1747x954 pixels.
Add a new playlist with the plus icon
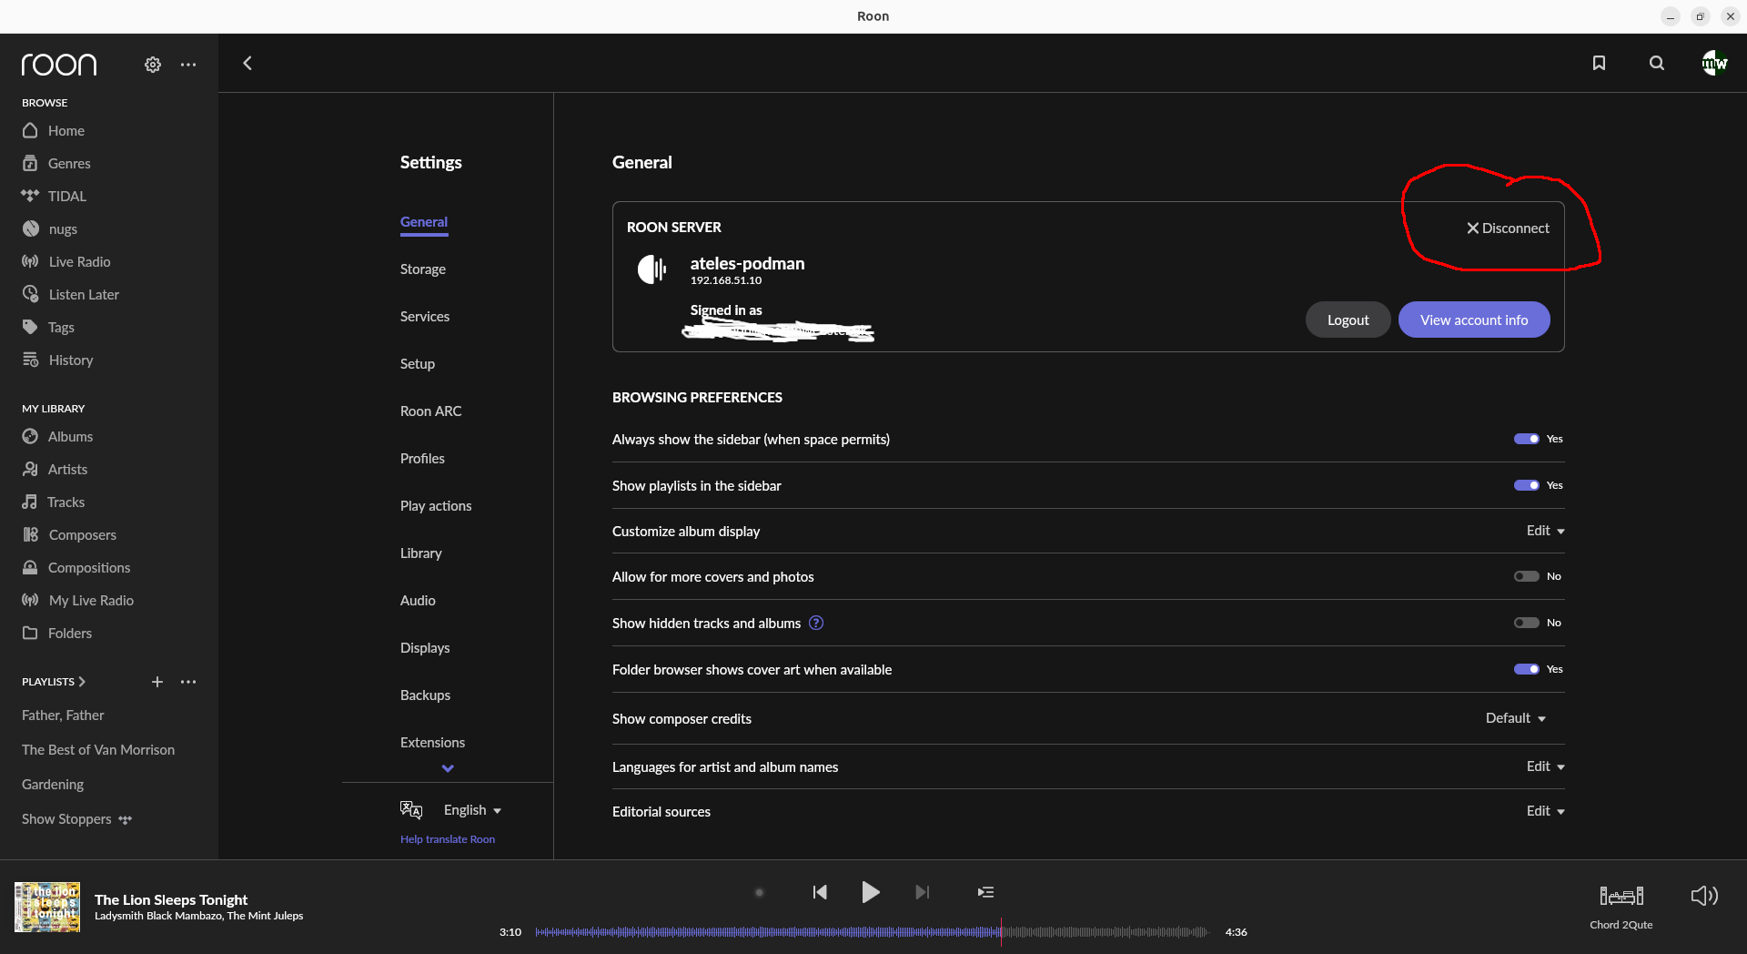click(x=157, y=682)
